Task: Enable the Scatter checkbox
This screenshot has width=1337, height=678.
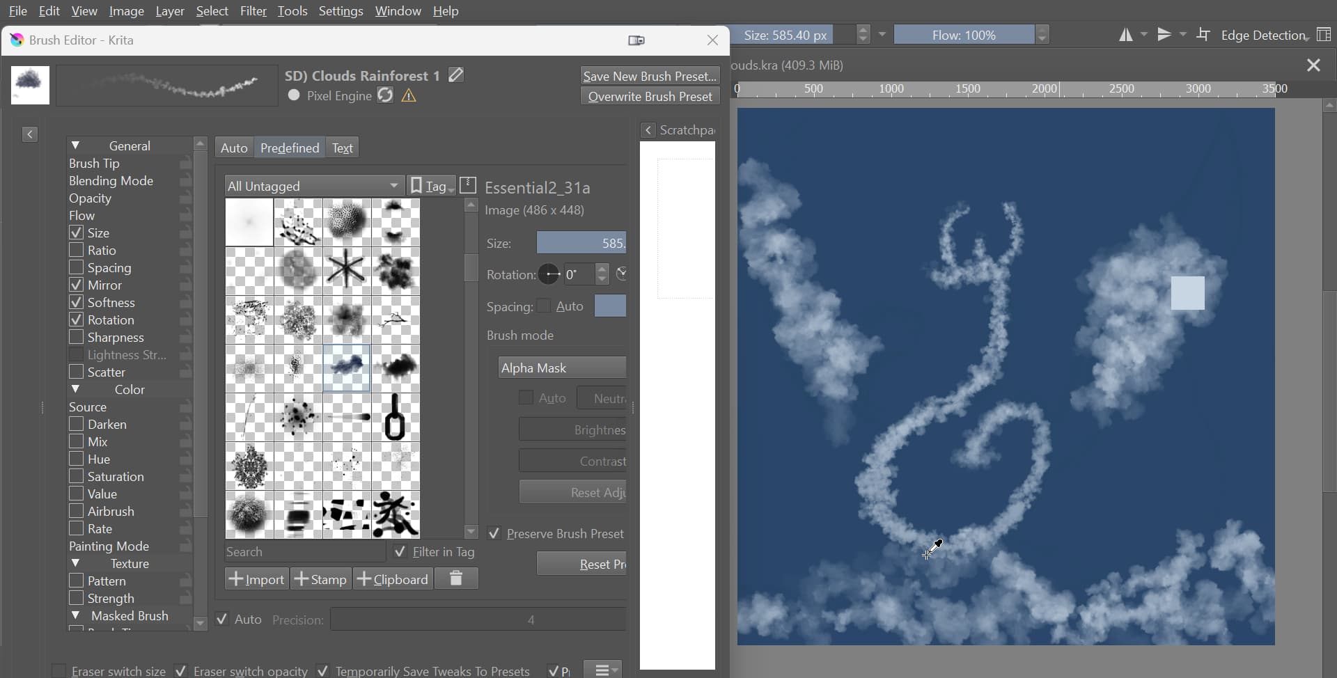Action: [x=77, y=372]
